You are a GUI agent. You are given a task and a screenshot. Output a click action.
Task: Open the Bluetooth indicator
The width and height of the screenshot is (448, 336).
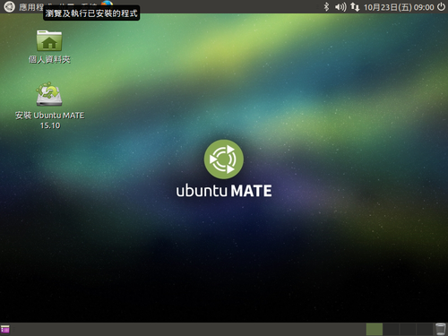tap(326, 6)
